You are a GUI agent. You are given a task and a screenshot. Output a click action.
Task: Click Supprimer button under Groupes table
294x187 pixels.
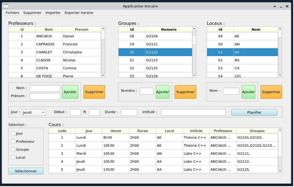pos(185,92)
